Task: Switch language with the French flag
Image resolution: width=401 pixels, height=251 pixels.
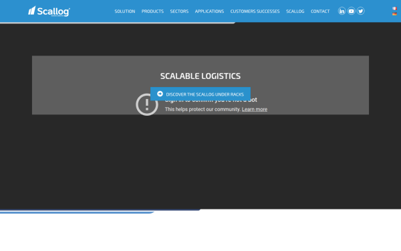Action: (394, 9)
